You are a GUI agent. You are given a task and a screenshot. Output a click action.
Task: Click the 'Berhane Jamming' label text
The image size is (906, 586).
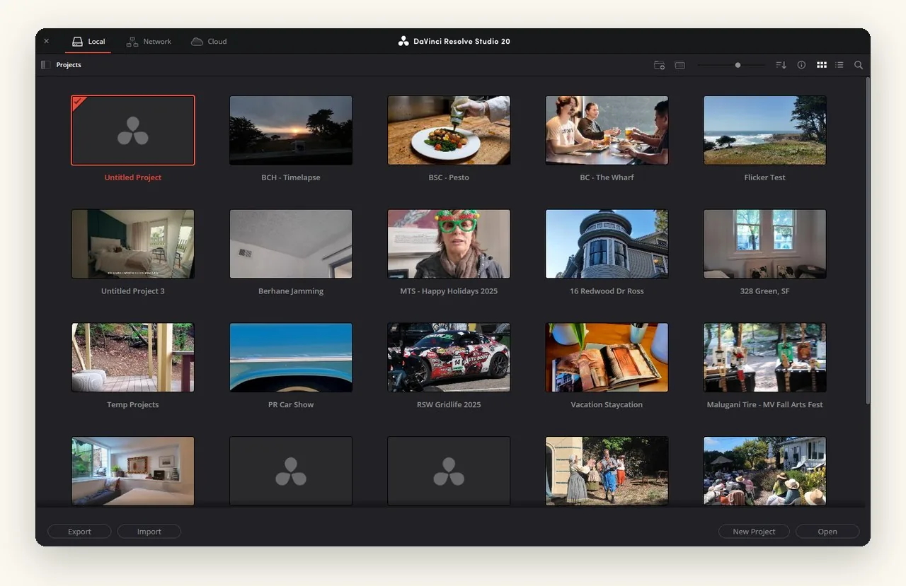(x=291, y=291)
